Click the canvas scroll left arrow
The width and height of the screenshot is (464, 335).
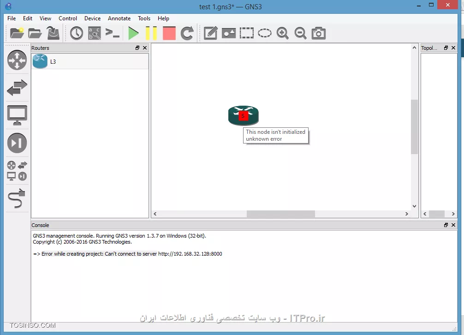155,214
